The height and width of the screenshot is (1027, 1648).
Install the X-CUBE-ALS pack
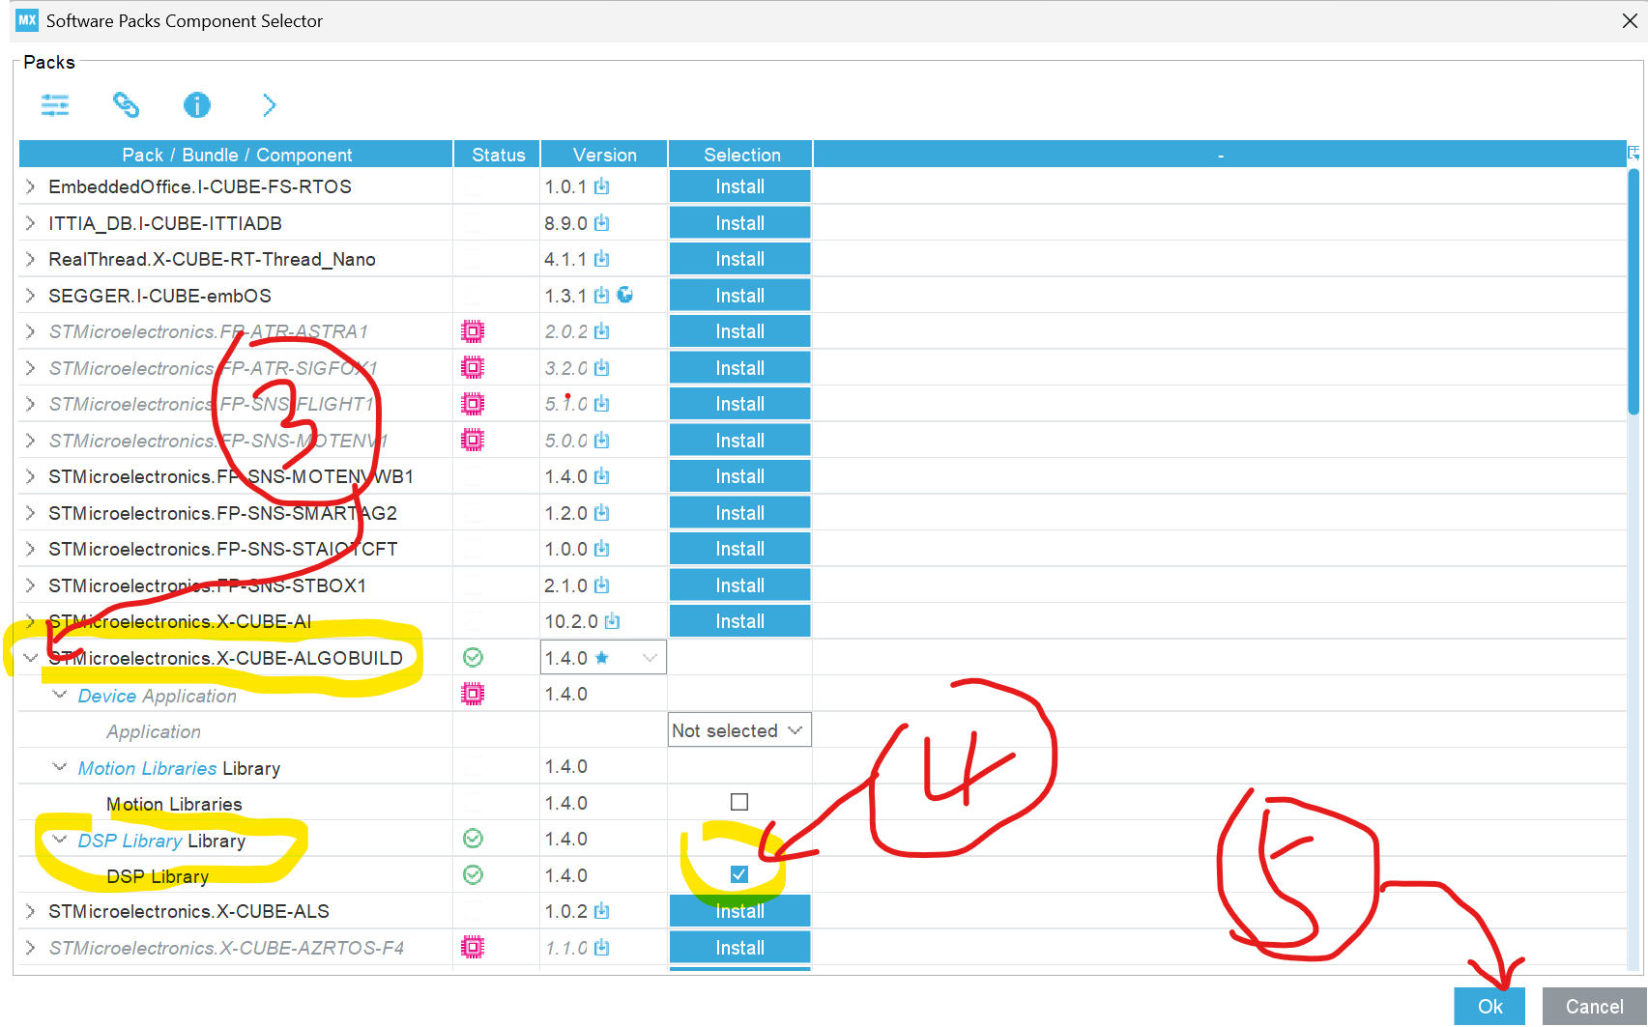point(739,911)
